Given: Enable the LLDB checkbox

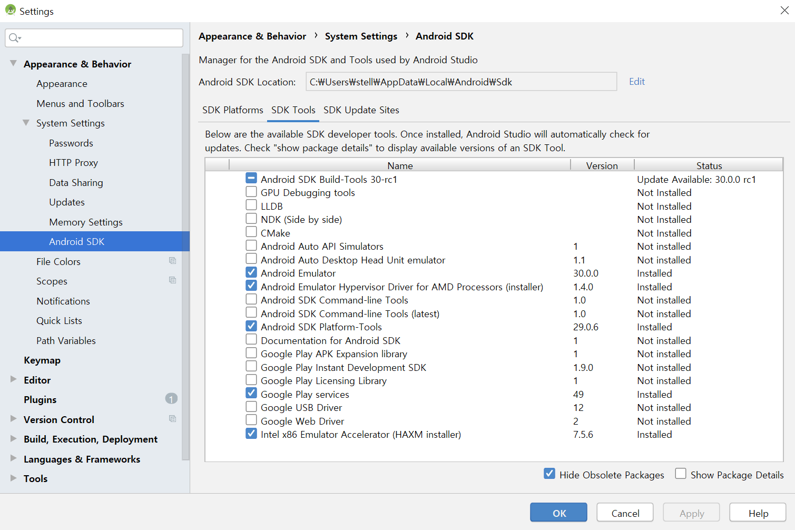Looking at the screenshot, I should [251, 205].
